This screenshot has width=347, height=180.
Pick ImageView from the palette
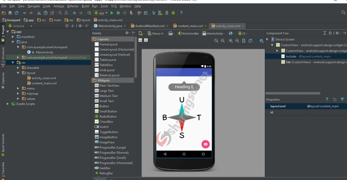(x=107, y=142)
